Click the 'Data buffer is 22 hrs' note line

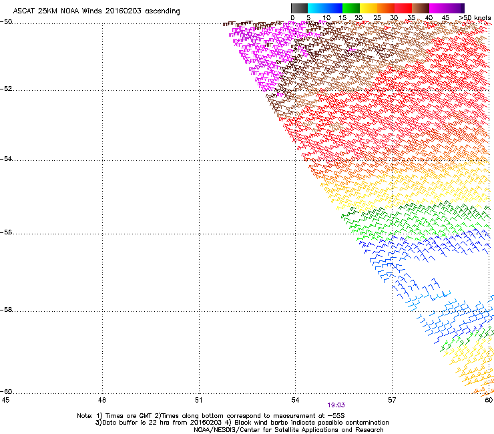tap(242, 423)
